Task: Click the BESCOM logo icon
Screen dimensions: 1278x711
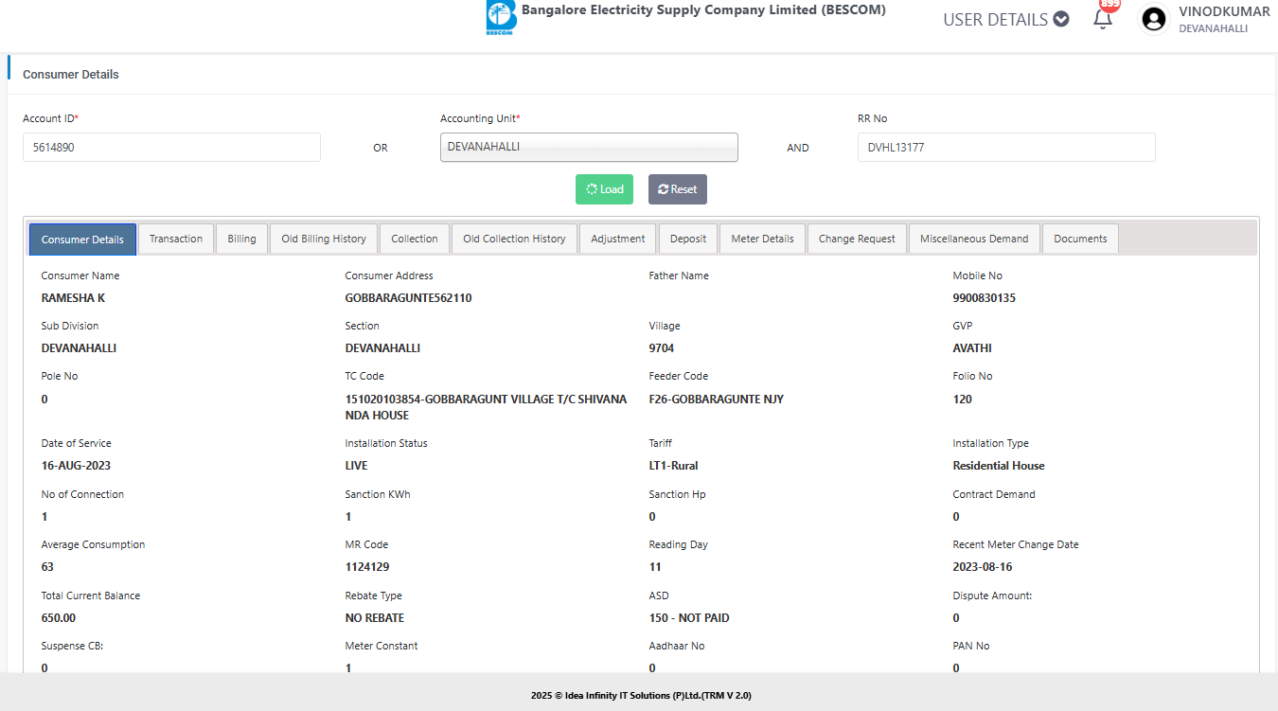Action: click(x=499, y=18)
